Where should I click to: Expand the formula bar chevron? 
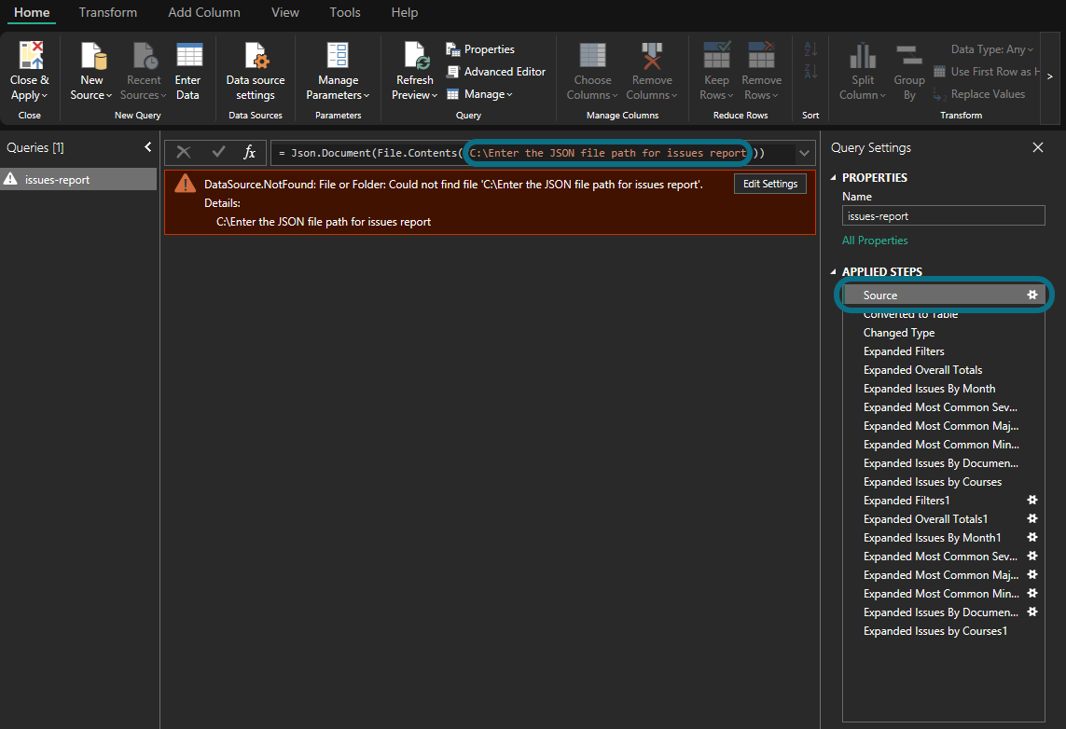804,153
